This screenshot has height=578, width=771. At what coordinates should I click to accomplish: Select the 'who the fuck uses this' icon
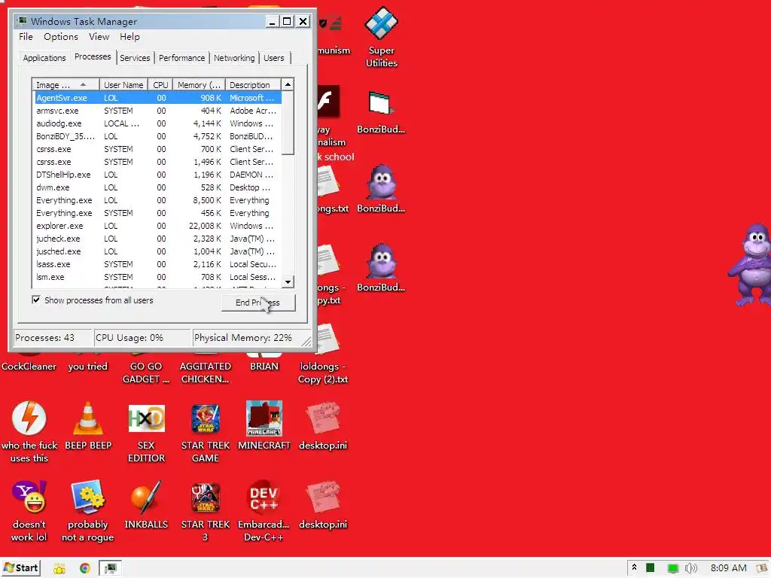[x=29, y=432]
